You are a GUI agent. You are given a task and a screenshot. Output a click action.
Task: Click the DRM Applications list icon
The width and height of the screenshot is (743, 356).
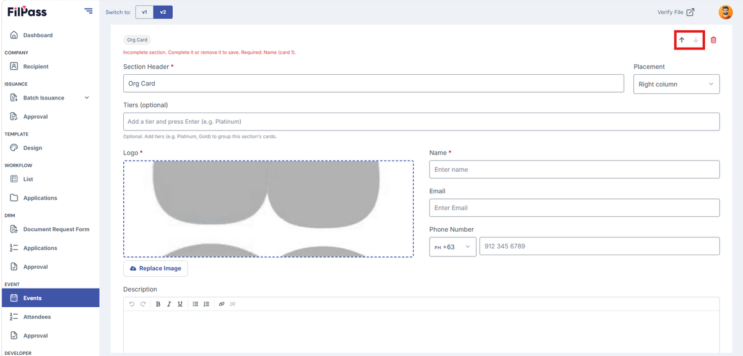tap(14, 248)
